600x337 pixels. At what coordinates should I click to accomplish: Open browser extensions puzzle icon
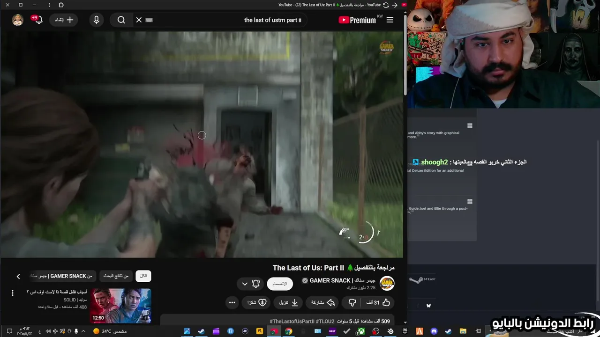(x=61, y=5)
